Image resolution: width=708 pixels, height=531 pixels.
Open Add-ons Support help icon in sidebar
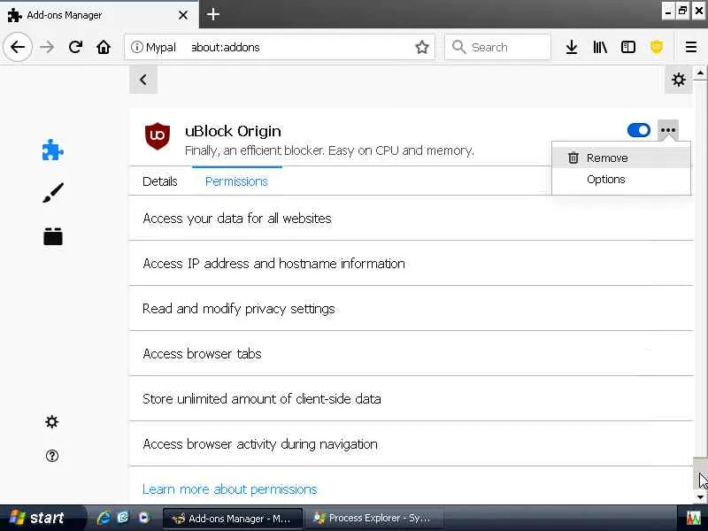click(x=52, y=456)
